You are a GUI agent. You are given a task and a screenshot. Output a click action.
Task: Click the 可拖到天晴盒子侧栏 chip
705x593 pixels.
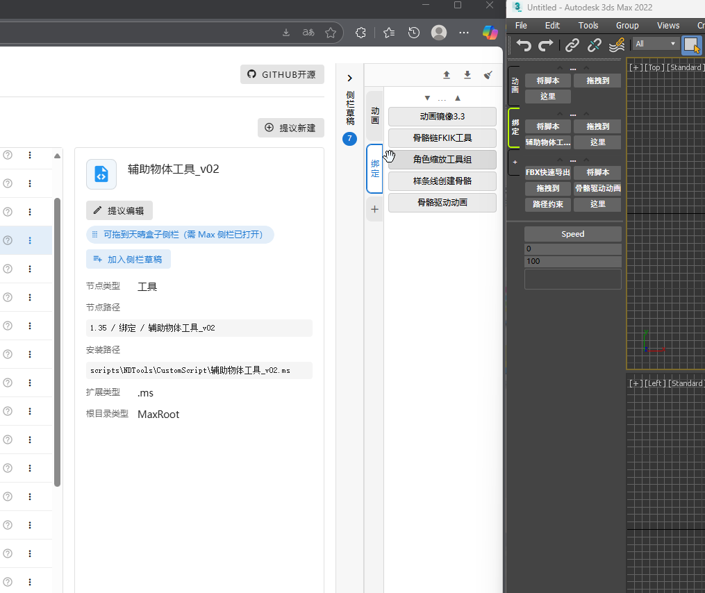pyautogui.click(x=180, y=234)
